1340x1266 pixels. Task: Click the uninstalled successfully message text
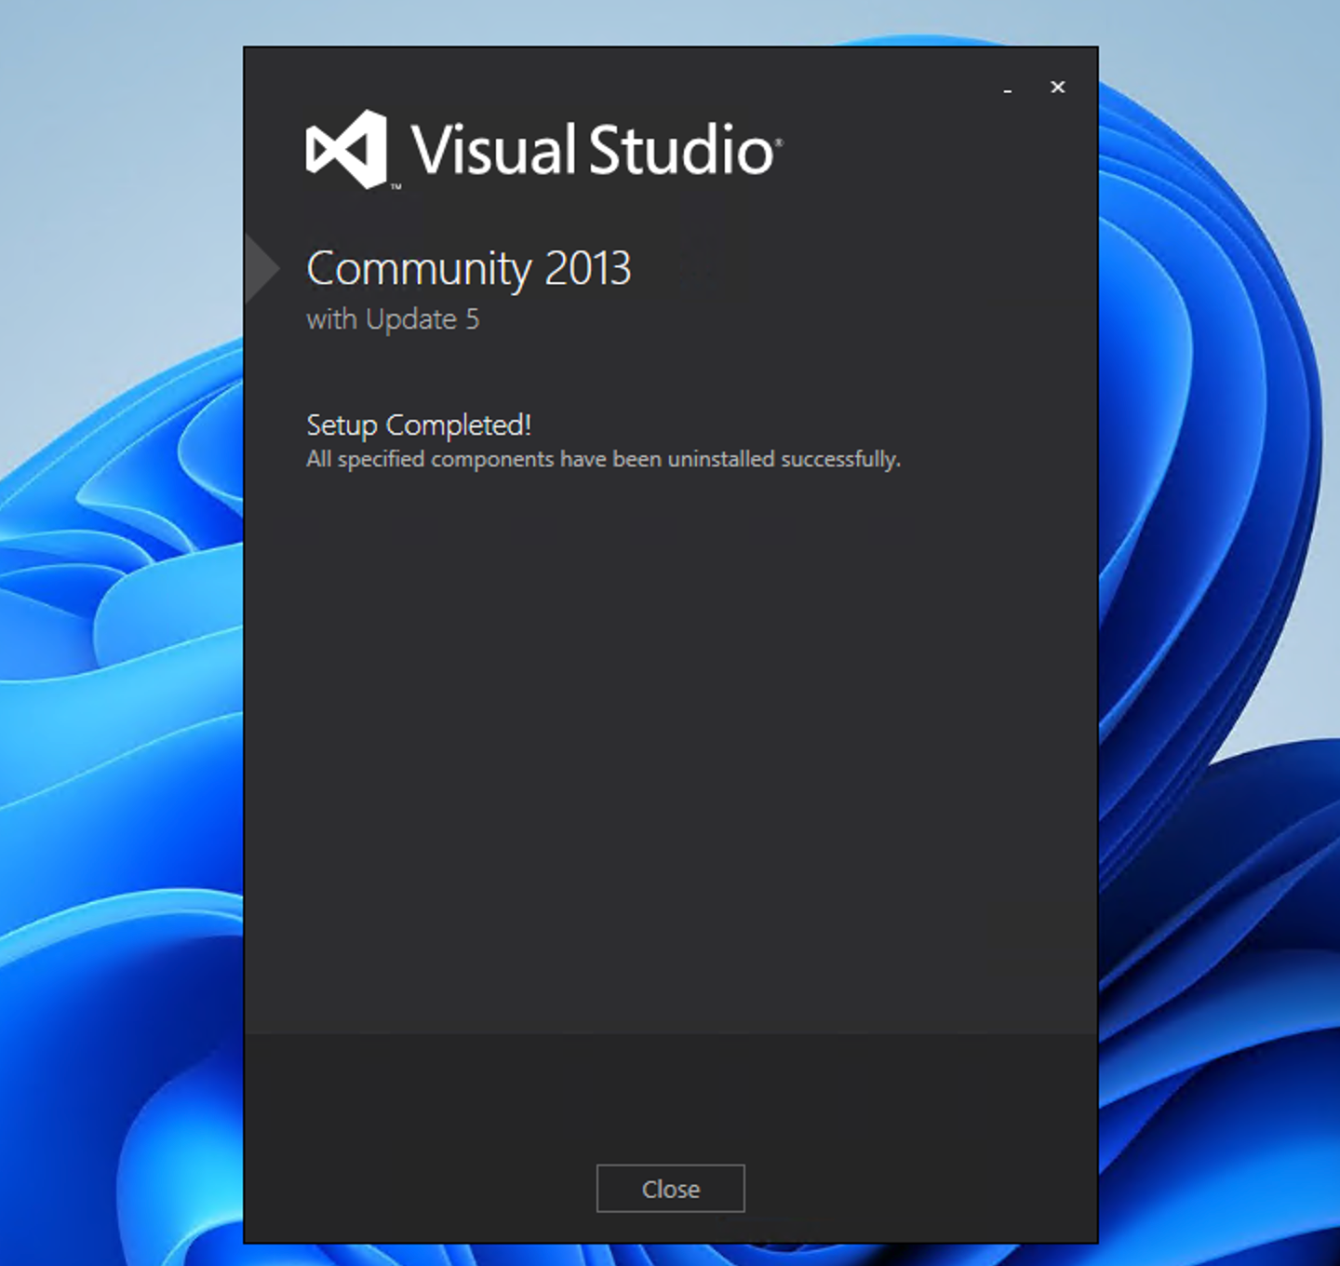tap(603, 460)
